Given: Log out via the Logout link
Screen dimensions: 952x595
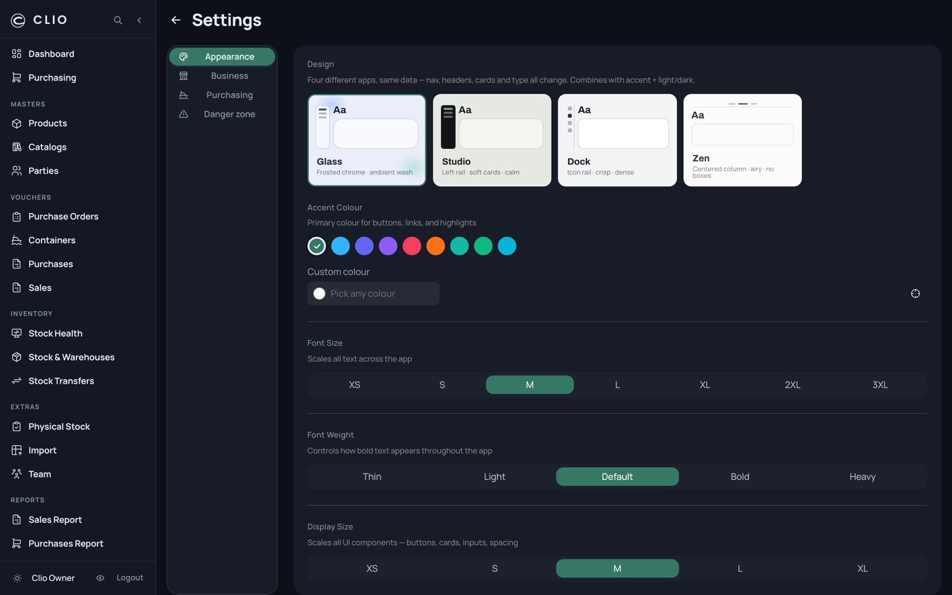Looking at the screenshot, I should point(130,578).
